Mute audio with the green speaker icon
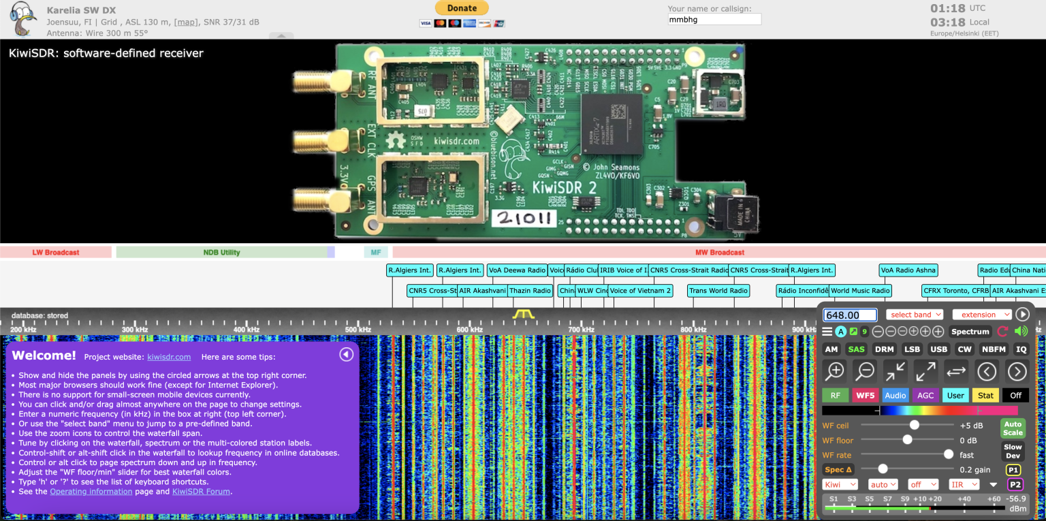This screenshot has height=521, width=1046. [1019, 332]
